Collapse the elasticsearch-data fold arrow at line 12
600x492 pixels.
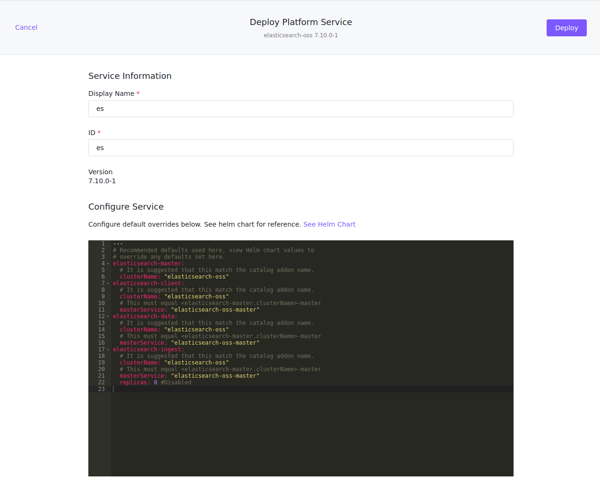point(108,316)
